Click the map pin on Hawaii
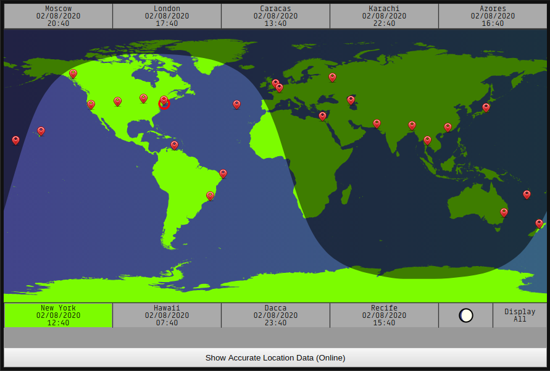 (x=41, y=131)
